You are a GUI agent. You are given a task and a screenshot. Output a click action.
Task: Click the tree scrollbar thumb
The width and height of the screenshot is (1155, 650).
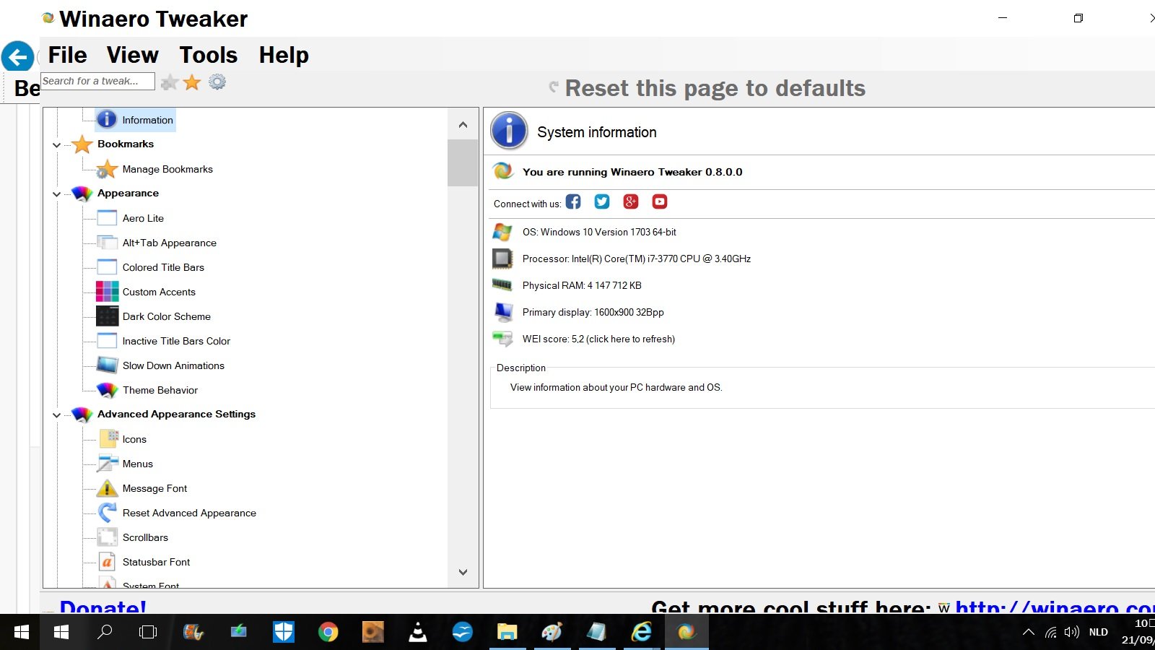click(x=463, y=163)
